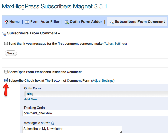
Task: Click the Subscribers From Comment tab icon
Action: tap(112, 22)
